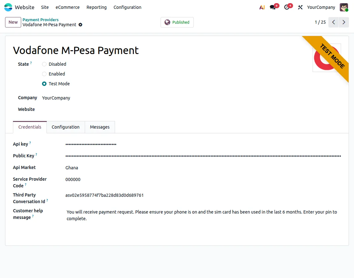
Task: Click the Api Market label
Action: point(24,167)
